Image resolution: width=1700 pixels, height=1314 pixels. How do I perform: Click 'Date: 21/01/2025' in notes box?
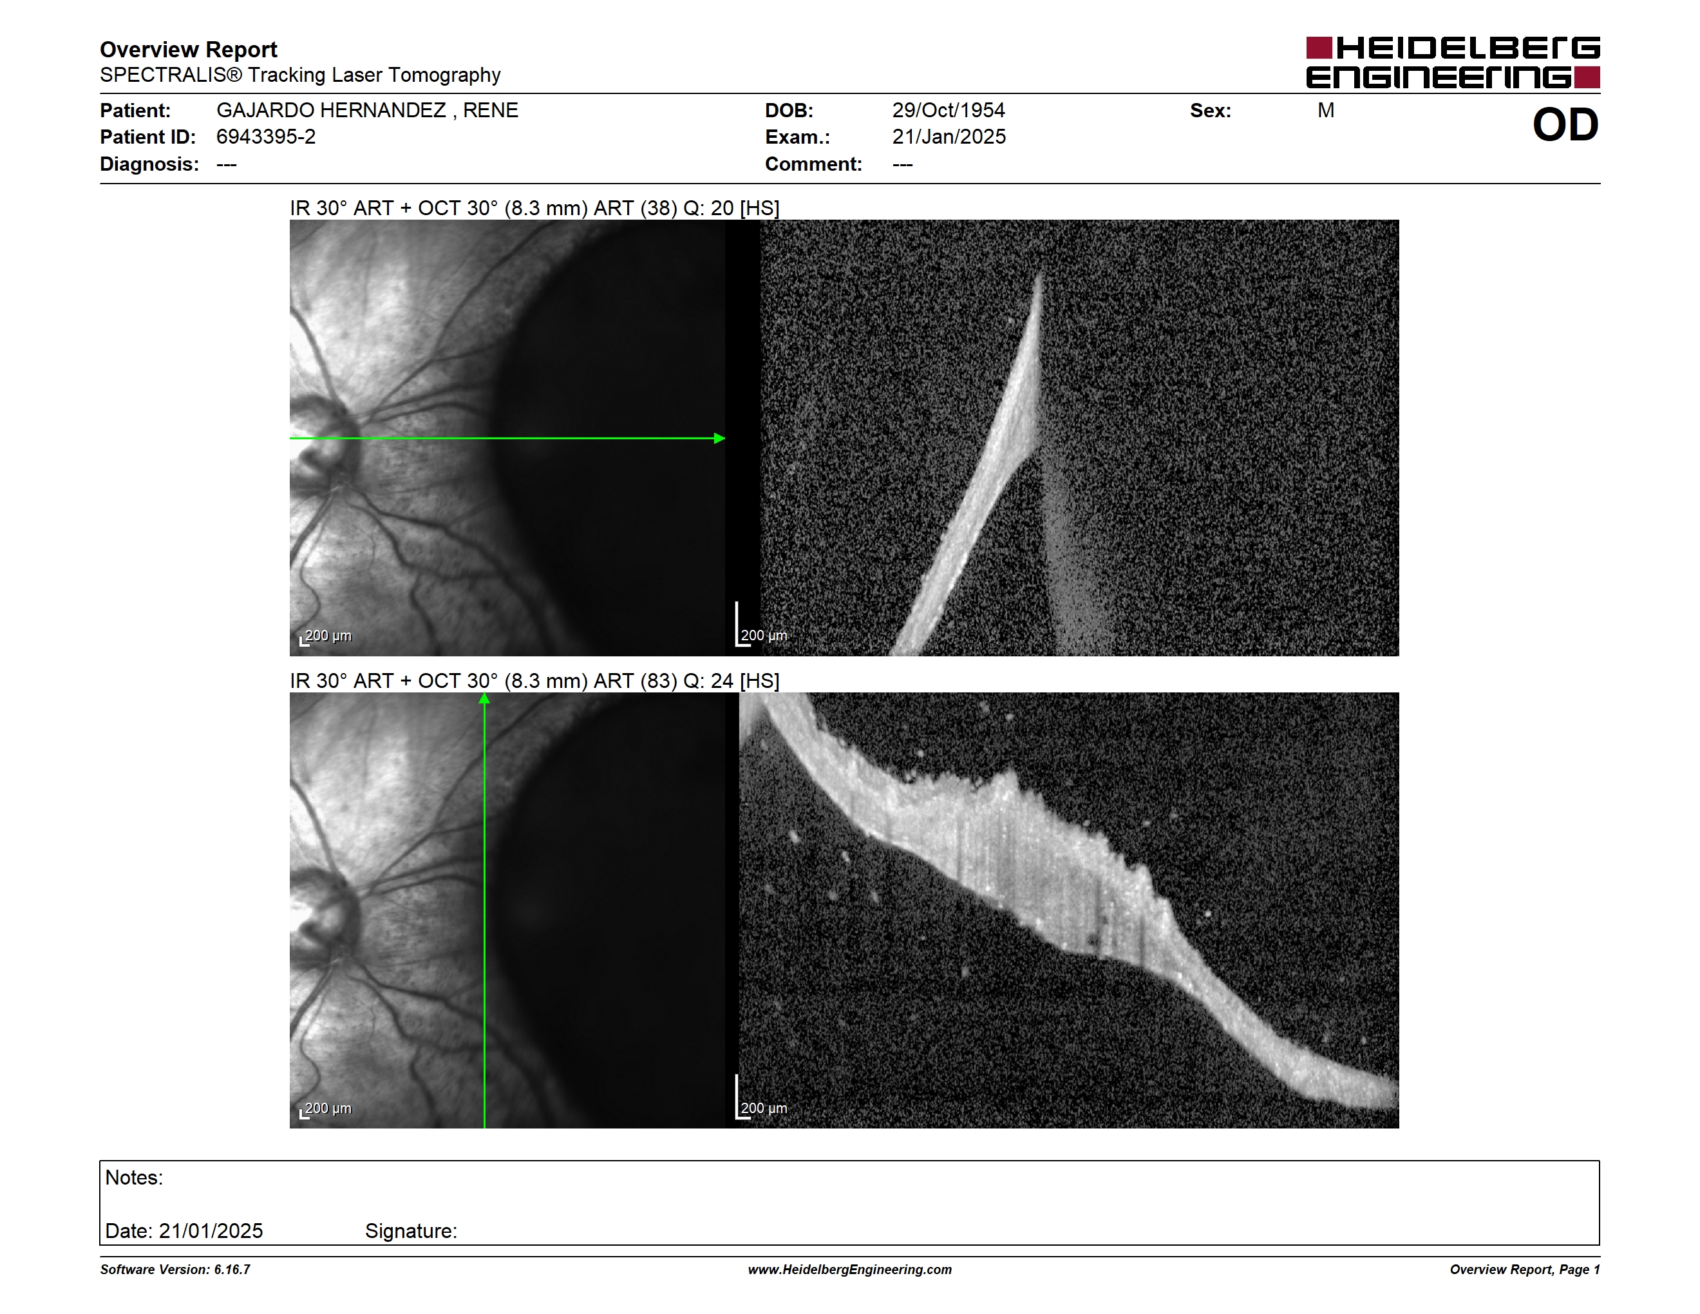pyautogui.click(x=184, y=1231)
